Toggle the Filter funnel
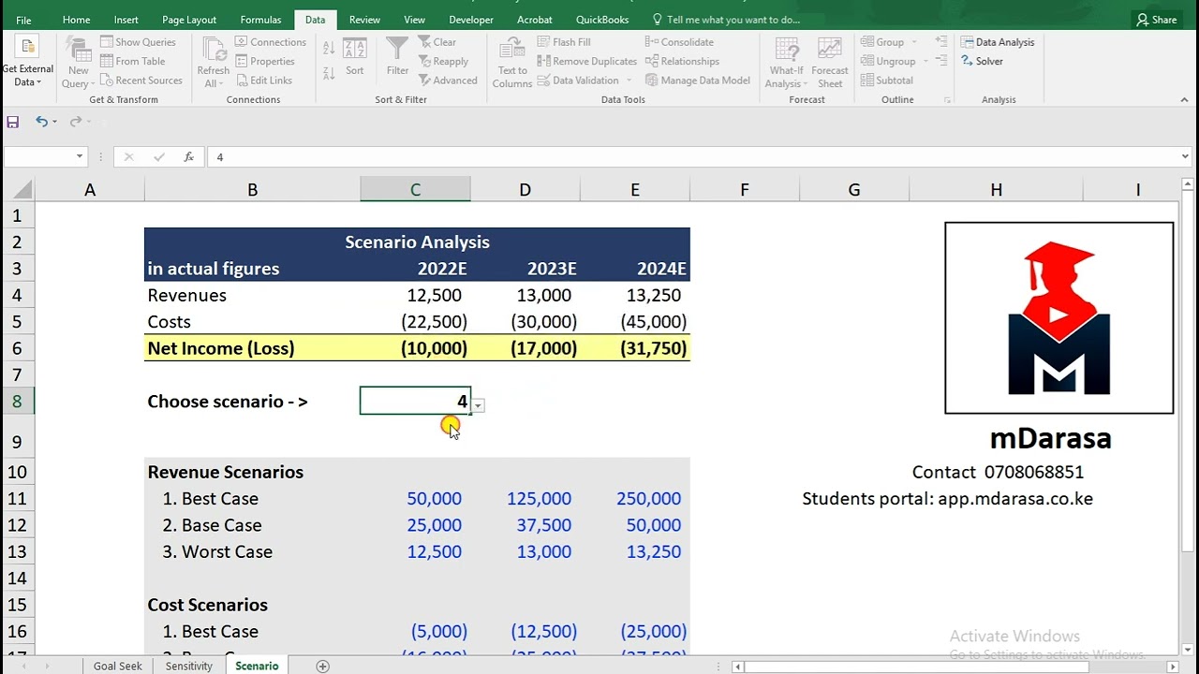Viewport: 1199px width, 674px height. [x=397, y=58]
